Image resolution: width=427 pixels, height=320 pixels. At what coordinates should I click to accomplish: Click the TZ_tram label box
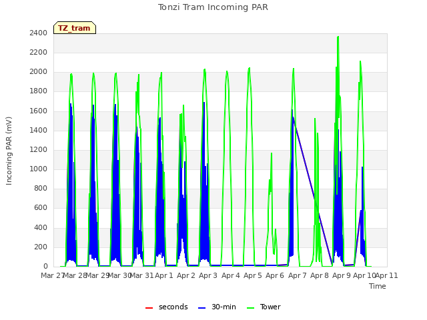(75, 28)
